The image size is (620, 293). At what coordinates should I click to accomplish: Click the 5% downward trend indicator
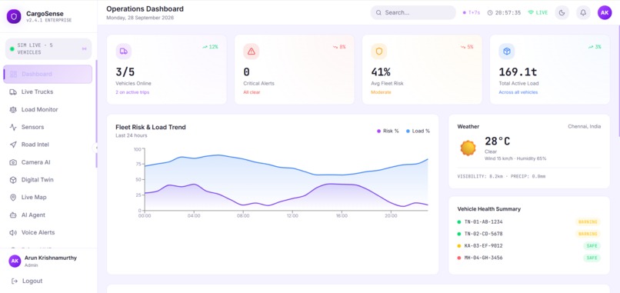pos(467,47)
